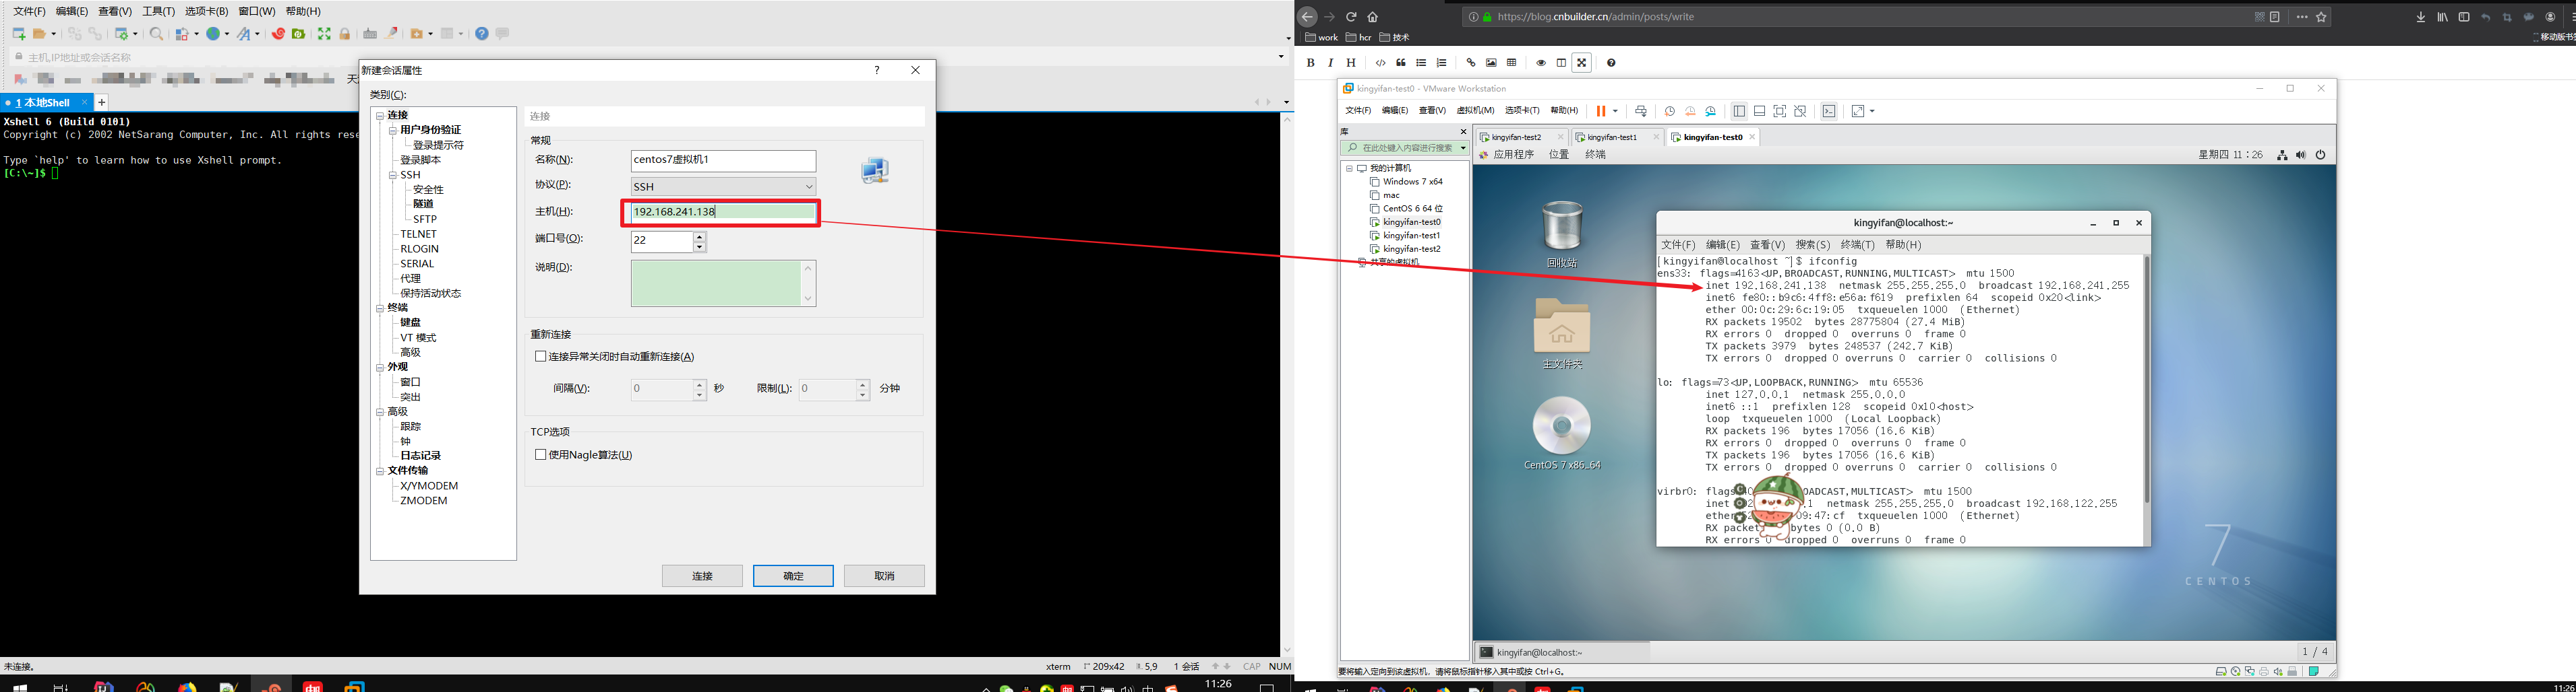Click the VMware pause VM icon

point(1601,111)
